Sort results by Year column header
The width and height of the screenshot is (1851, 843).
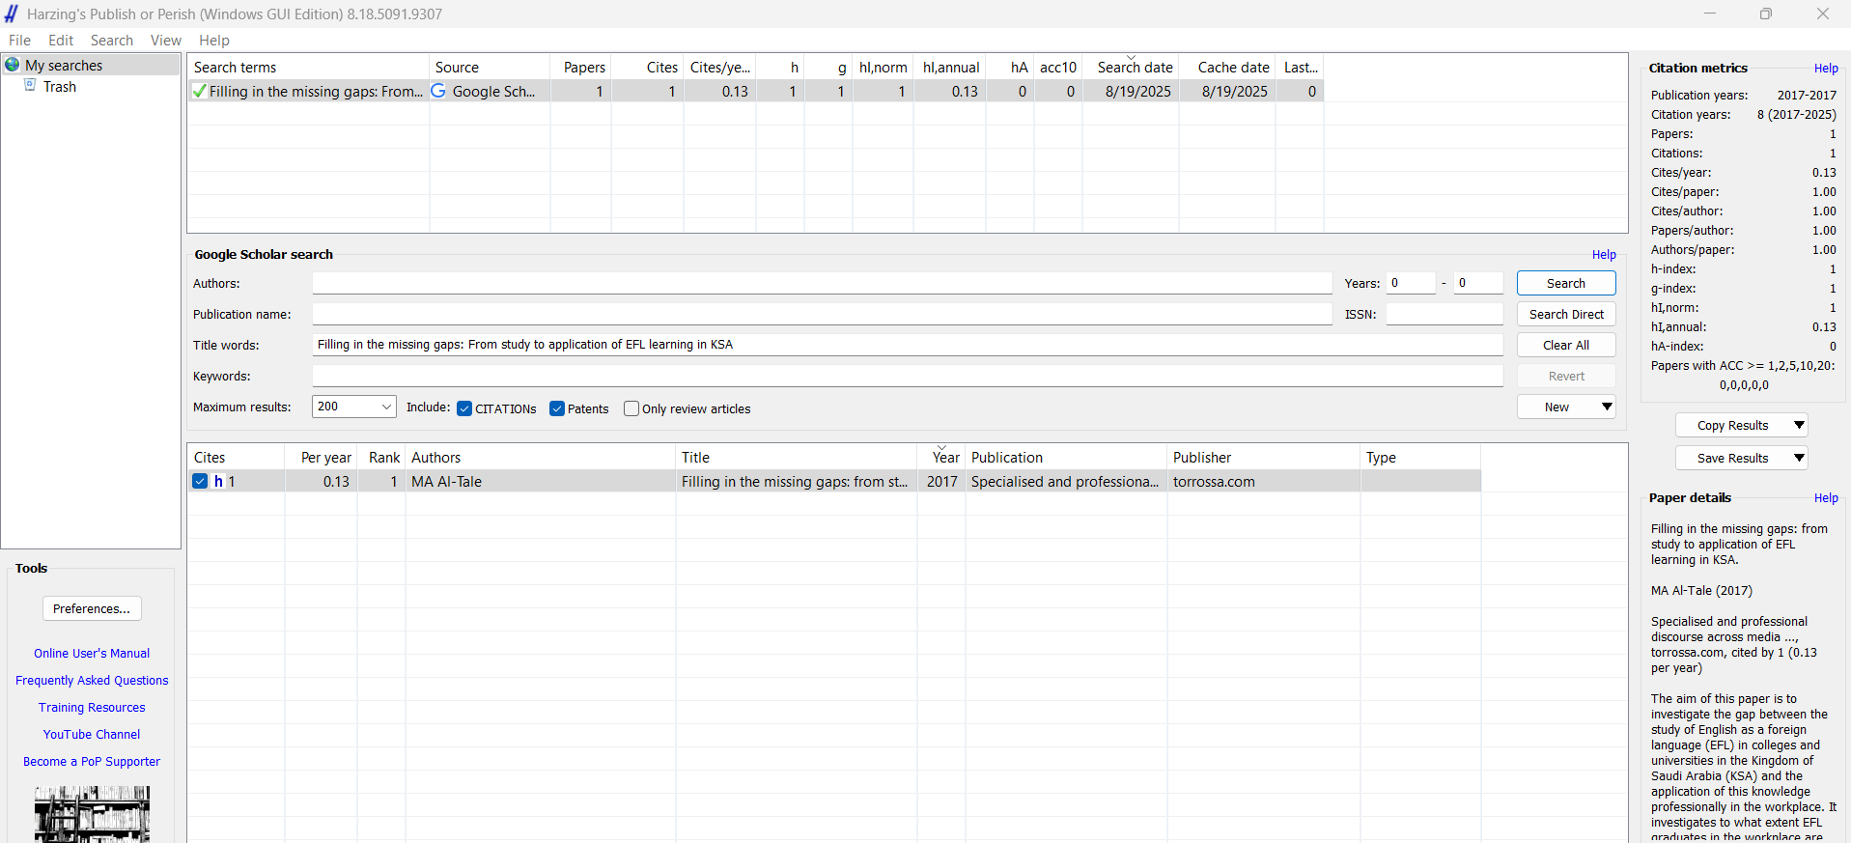[x=941, y=457]
